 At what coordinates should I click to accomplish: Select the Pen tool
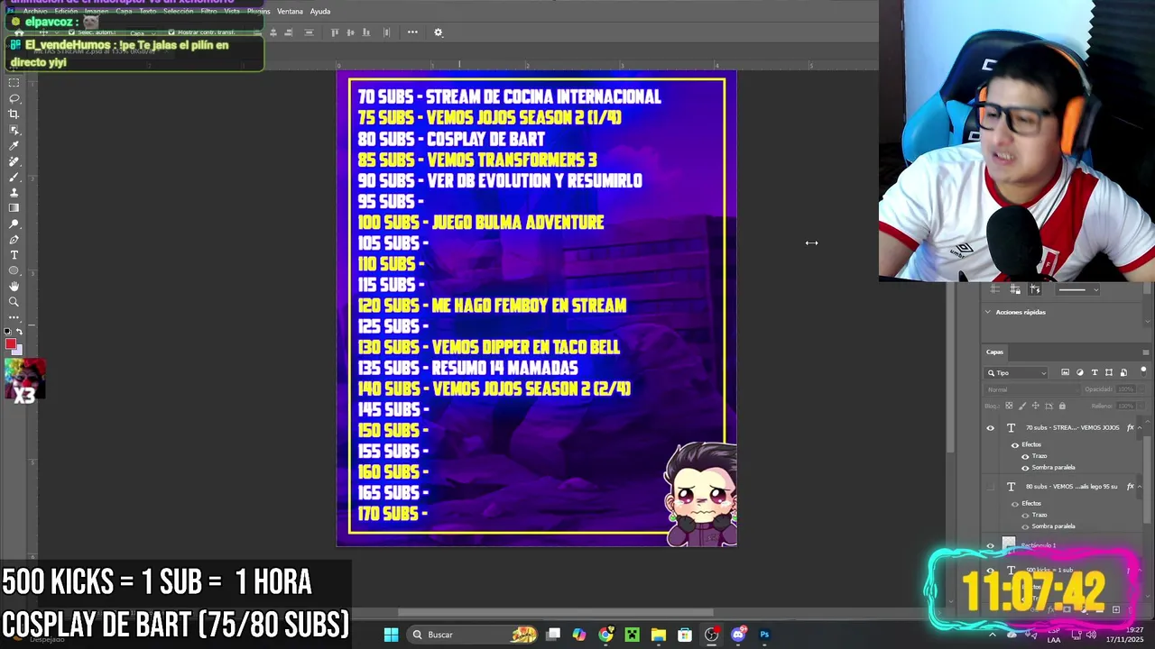coord(14,240)
